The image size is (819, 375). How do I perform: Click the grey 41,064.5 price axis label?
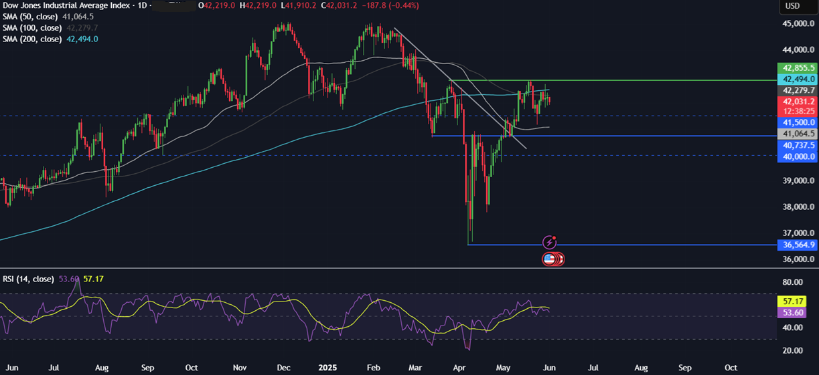point(797,134)
